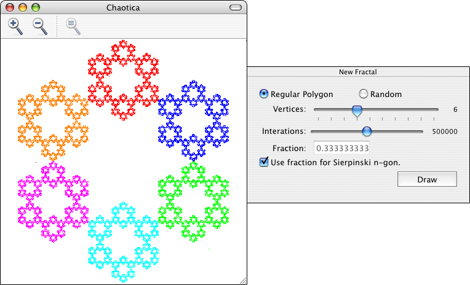Click the green hexagon fractal
The height and width of the screenshot is (285, 470).
[193, 202]
